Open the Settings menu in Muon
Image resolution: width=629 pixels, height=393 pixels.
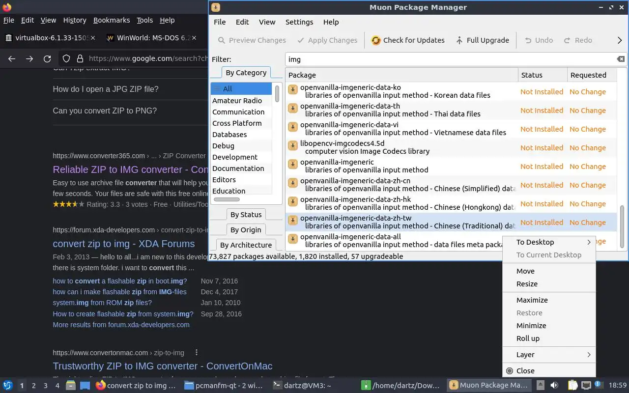coord(299,22)
